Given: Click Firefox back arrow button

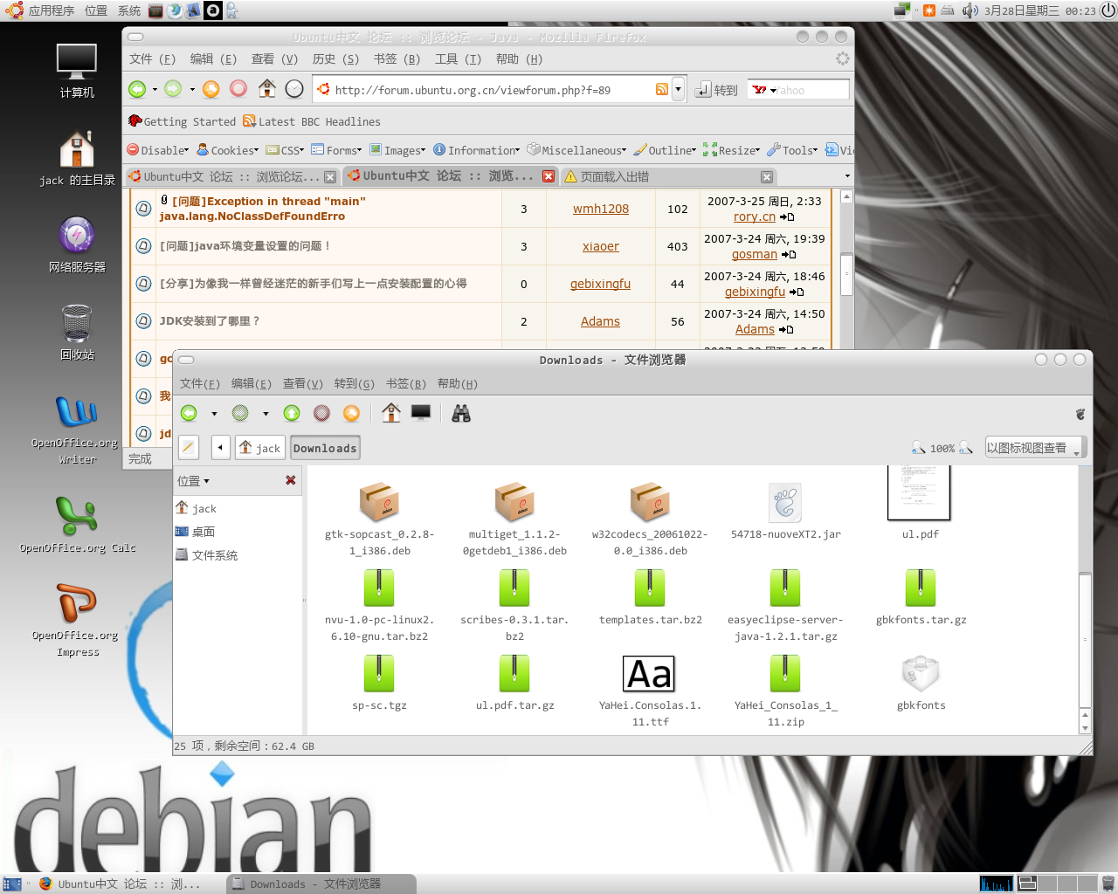Looking at the screenshot, I should [137, 89].
